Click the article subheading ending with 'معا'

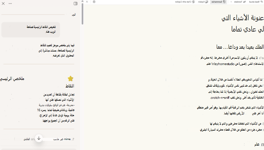pos(240,47)
